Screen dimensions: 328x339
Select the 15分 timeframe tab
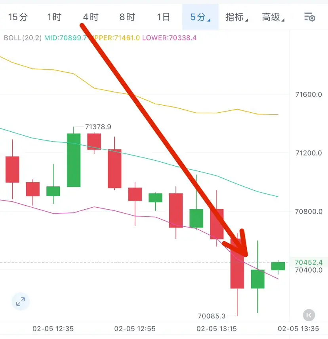point(18,17)
